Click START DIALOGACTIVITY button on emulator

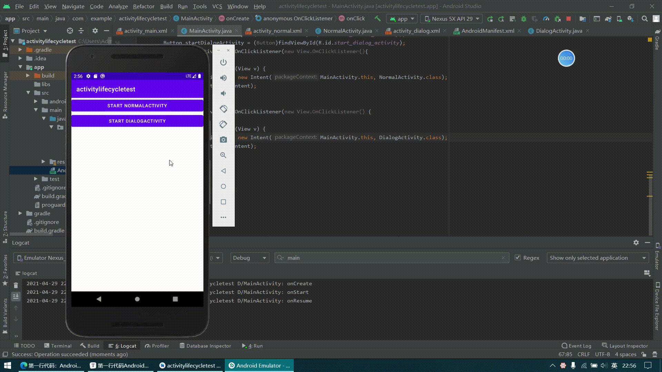(x=137, y=121)
